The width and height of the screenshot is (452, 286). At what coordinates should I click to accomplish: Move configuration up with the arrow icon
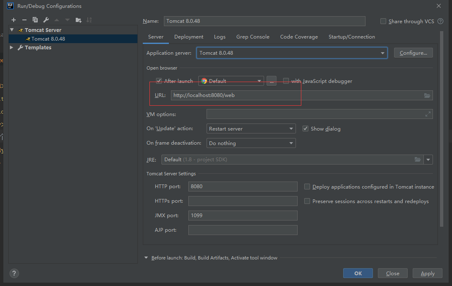[x=57, y=20]
